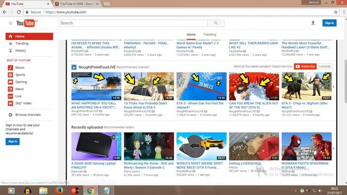Subscribe to NoughtPointFourLIVE
The width and height of the screenshot is (347, 195).
305,66
